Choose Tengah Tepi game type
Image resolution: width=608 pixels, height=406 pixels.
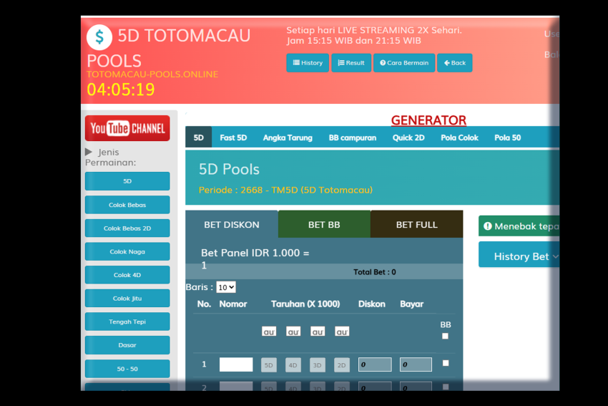127,322
